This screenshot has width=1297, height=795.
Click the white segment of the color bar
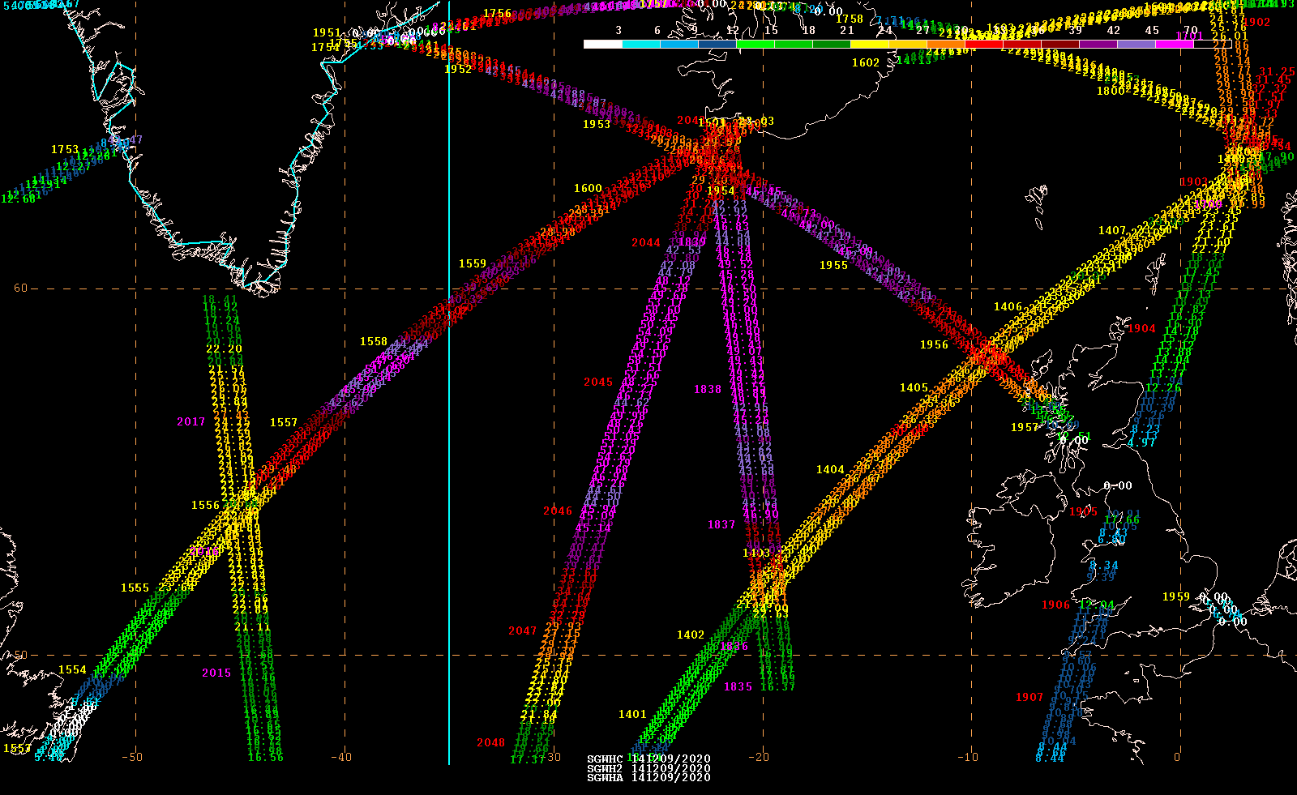602,45
